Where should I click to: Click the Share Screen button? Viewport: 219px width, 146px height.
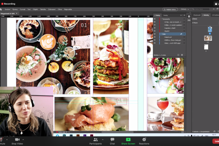coord(128,141)
